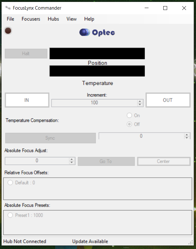Click the Absolute Focus Adjust label
Image resolution: width=196 pixels, height=249 pixels.
pos(26,150)
